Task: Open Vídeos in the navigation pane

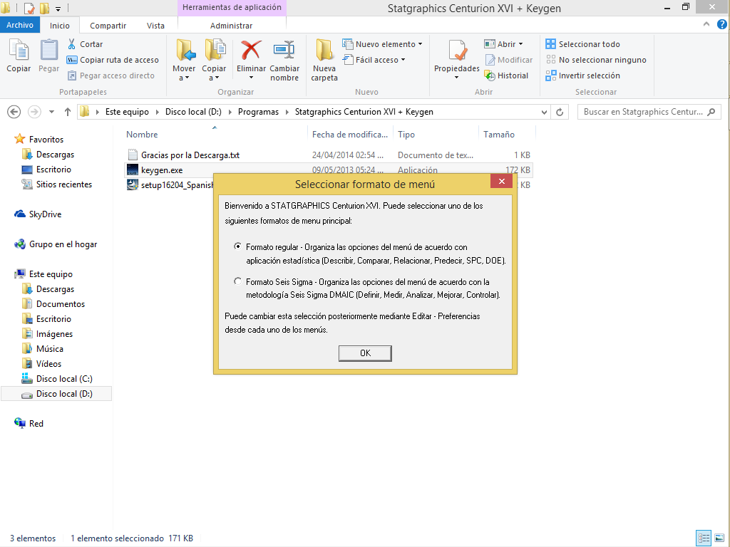Action: click(x=48, y=364)
